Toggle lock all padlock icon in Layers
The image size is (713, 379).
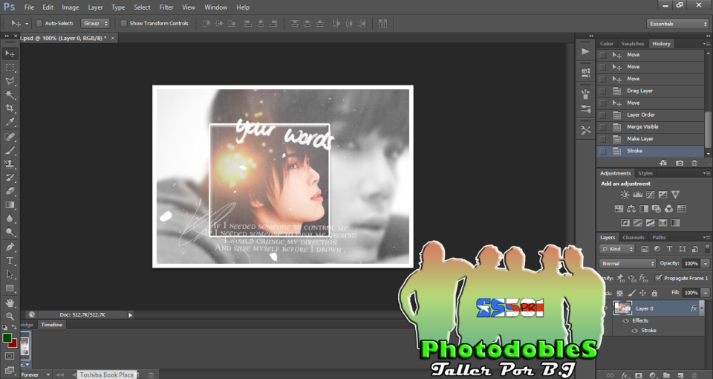(x=654, y=293)
